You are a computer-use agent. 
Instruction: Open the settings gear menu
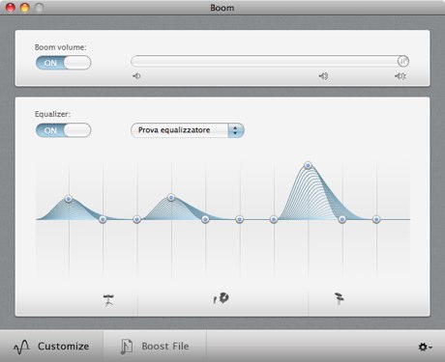[x=425, y=347]
